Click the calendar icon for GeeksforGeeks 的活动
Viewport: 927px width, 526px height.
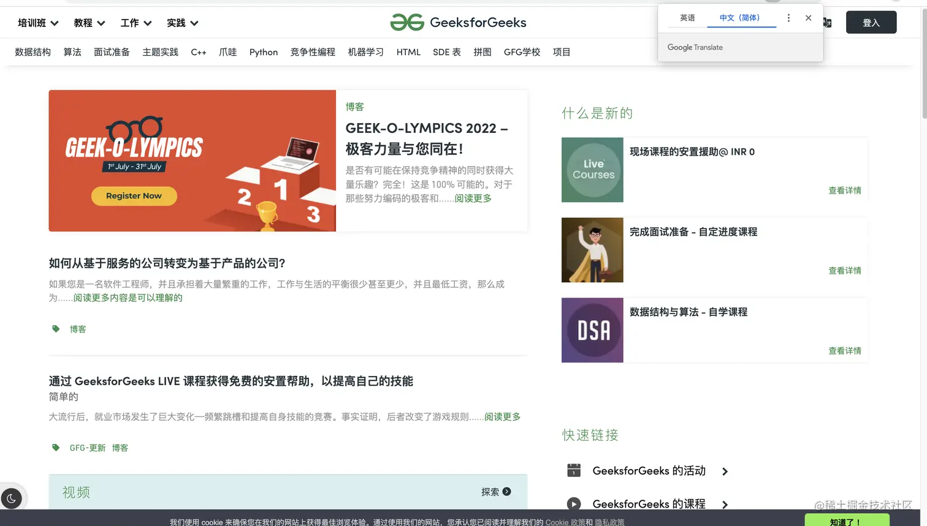574,470
